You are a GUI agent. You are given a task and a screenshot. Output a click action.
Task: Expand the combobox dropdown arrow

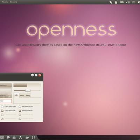click(x=9, y=96)
